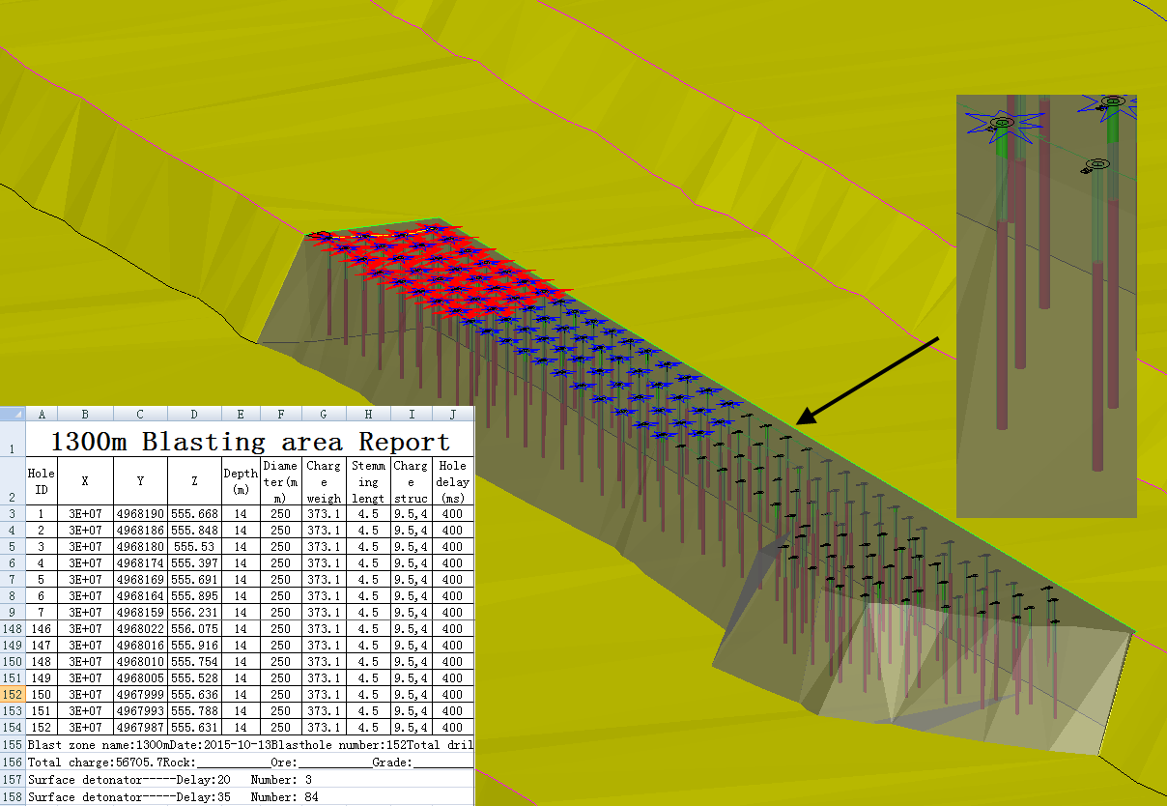Select column F header
1167x806 pixels.
pos(280,414)
